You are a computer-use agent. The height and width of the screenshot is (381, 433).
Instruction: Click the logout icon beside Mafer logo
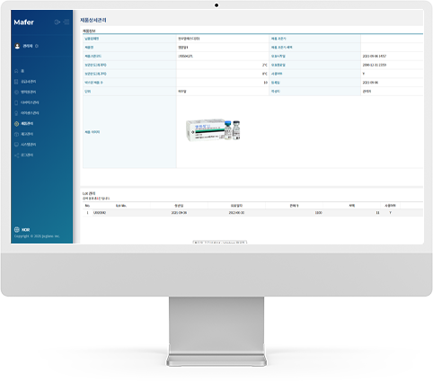point(57,22)
